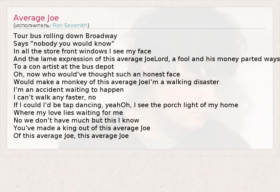The image size is (280, 192).
Task: Click the empty page area below the lyrics panel
Action: point(140,173)
